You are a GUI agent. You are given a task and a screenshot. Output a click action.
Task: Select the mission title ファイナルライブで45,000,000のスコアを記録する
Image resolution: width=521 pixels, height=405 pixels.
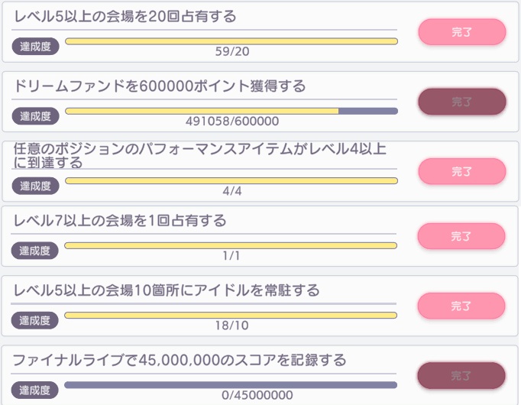point(180,360)
